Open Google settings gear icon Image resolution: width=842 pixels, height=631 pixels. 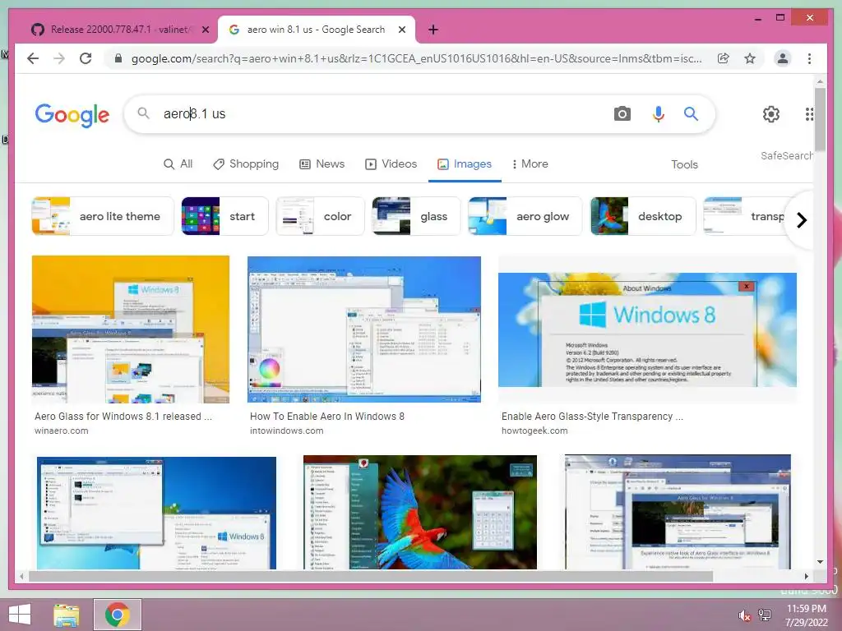pos(771,113)
